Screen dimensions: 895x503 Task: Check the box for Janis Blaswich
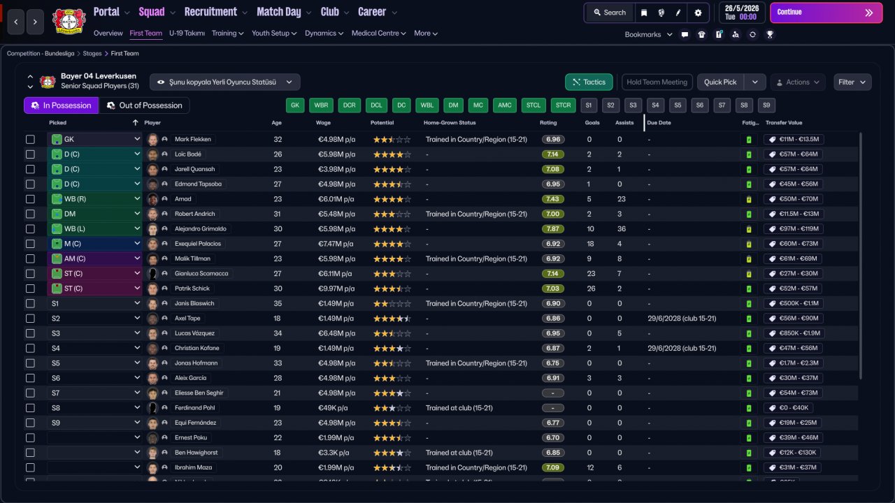[x=30, y=304]
